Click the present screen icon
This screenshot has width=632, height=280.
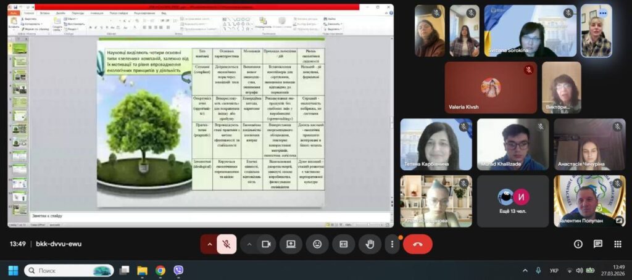pyautogui.click(x=291, y=244)
